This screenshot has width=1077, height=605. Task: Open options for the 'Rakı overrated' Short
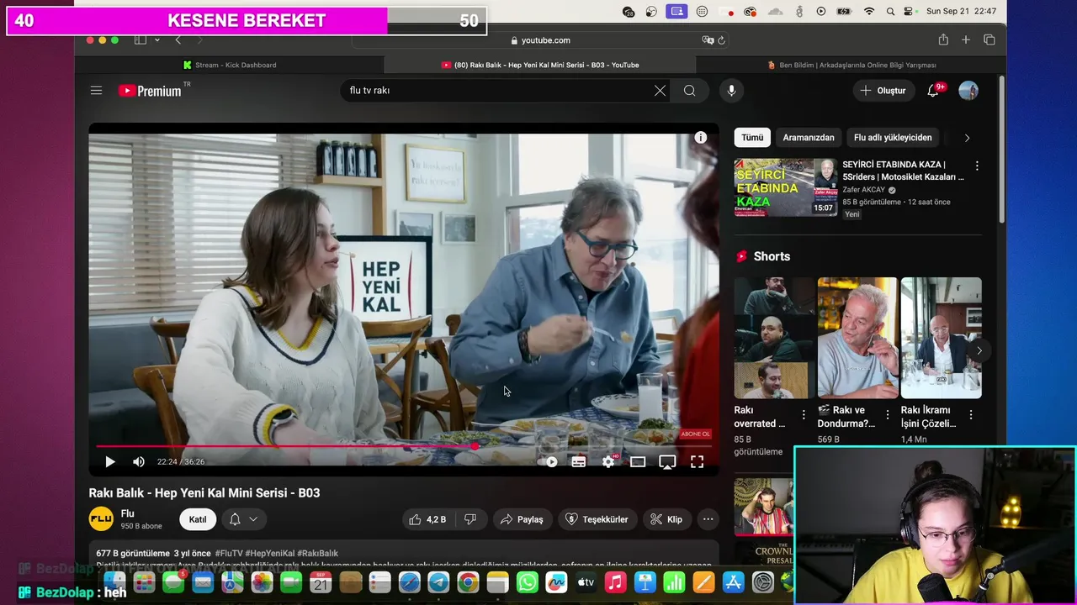(804, 415)
